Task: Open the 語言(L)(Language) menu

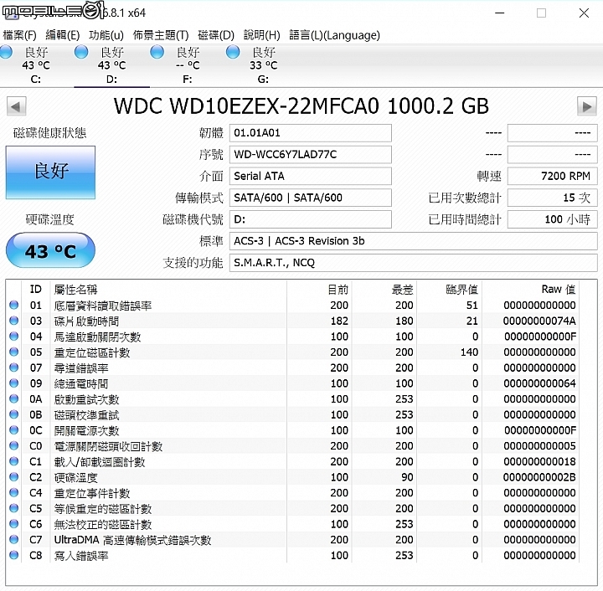Action: [x=334, y=35]
